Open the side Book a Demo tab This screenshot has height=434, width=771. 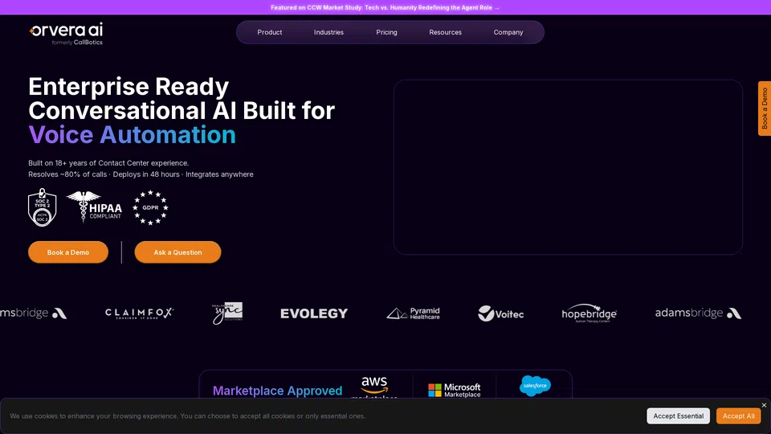764,108
